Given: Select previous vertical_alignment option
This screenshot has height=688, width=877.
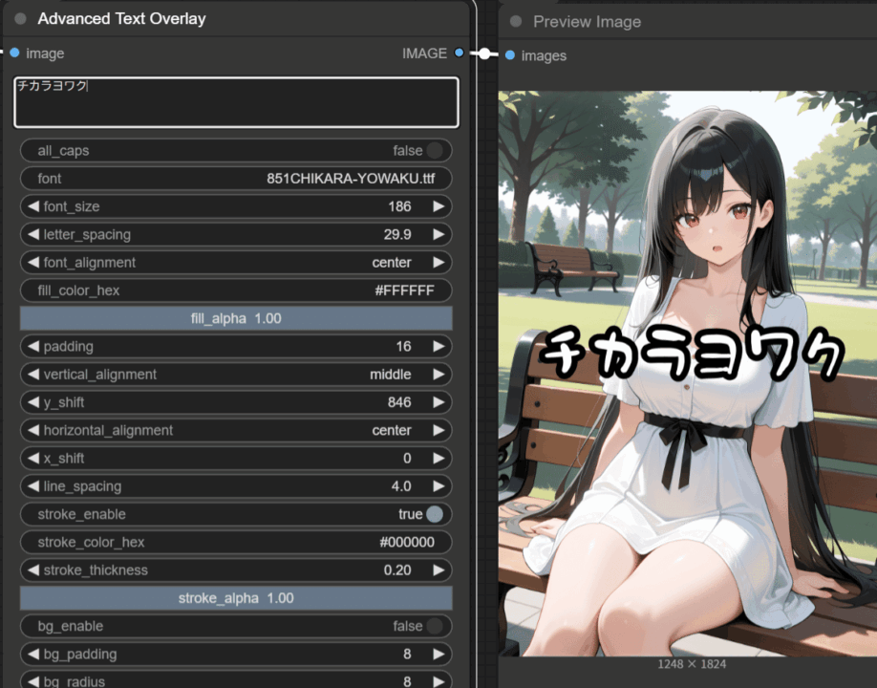Looking at the screenshot, I should 33,375.
